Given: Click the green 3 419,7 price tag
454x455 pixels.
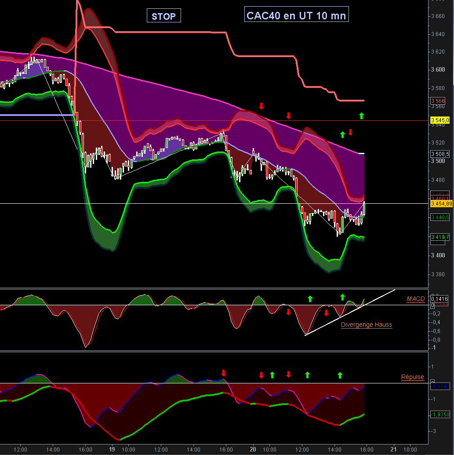Looking at the screenshot, I should (x=440, y=237).
